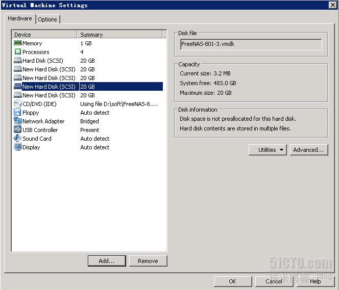This screenshot has height=290, width=339.
Task: Click the Add... hardware button
Action: point(107,261)
